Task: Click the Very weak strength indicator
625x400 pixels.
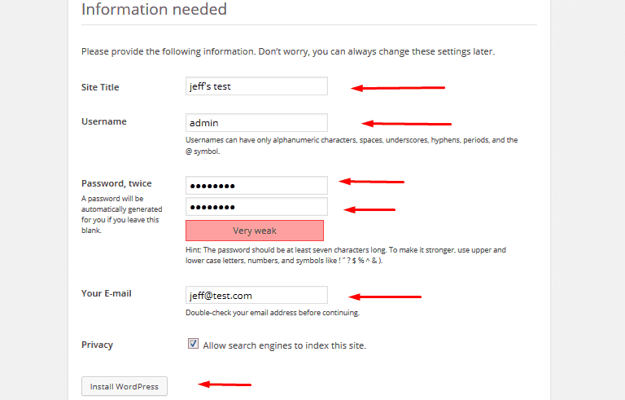Action: [x=255, y=231]
